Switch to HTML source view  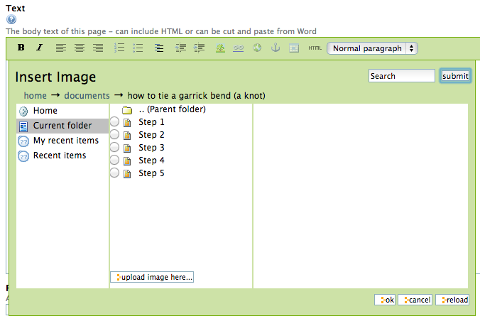pos(315,48)
